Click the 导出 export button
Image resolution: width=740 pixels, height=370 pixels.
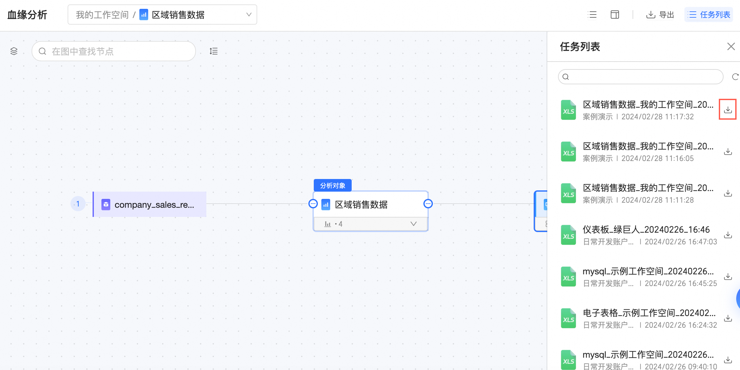[x=660, y=15]
